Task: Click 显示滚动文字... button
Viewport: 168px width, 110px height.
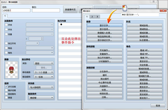Action: tap(104, 40)
